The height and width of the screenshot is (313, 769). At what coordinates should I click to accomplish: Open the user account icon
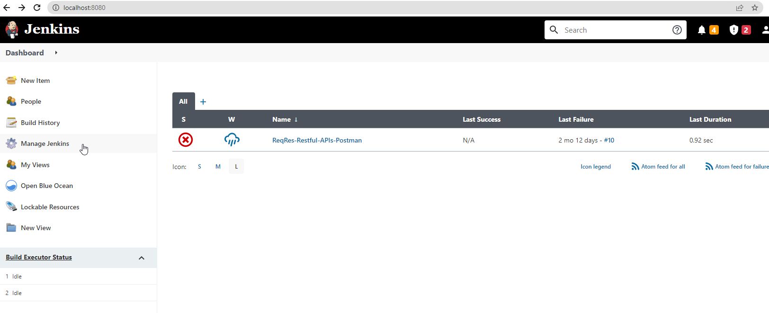(765, 30)
